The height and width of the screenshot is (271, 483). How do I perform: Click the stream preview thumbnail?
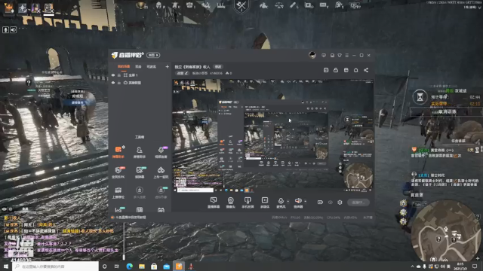pos(272,135)
